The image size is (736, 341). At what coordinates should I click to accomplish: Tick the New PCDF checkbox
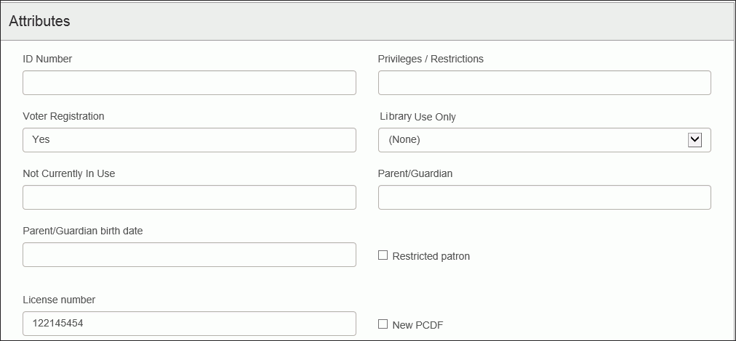coord(383,324)
